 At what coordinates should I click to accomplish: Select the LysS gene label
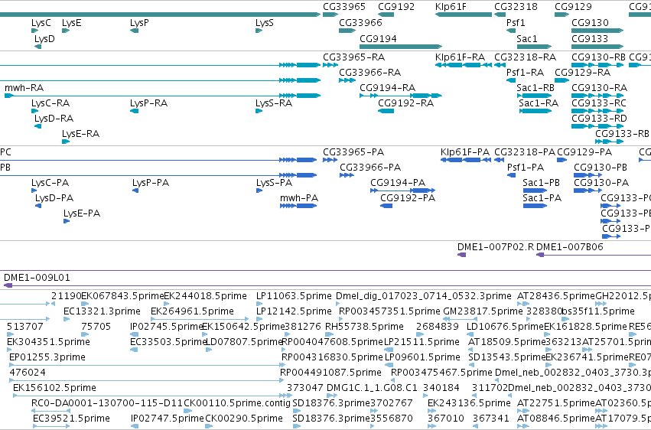(265, 23)
